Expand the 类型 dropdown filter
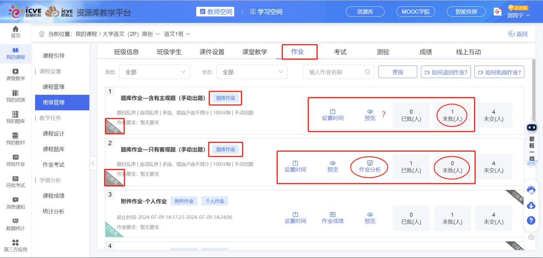543x258 pixels. coord(154,72)
